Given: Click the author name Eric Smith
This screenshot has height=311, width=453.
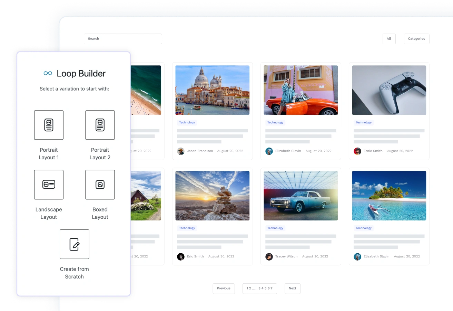Looking at the screenshot, I should (195, 256).
